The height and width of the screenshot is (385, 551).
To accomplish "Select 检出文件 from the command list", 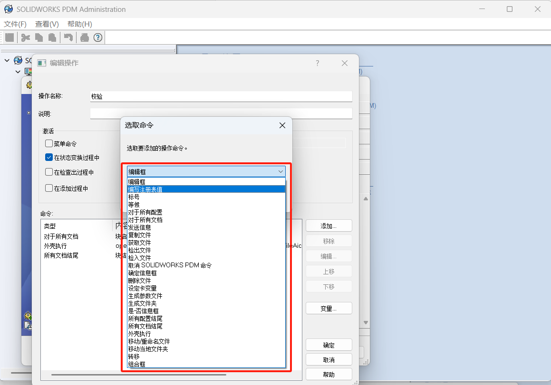I will [x=206, y=250].
